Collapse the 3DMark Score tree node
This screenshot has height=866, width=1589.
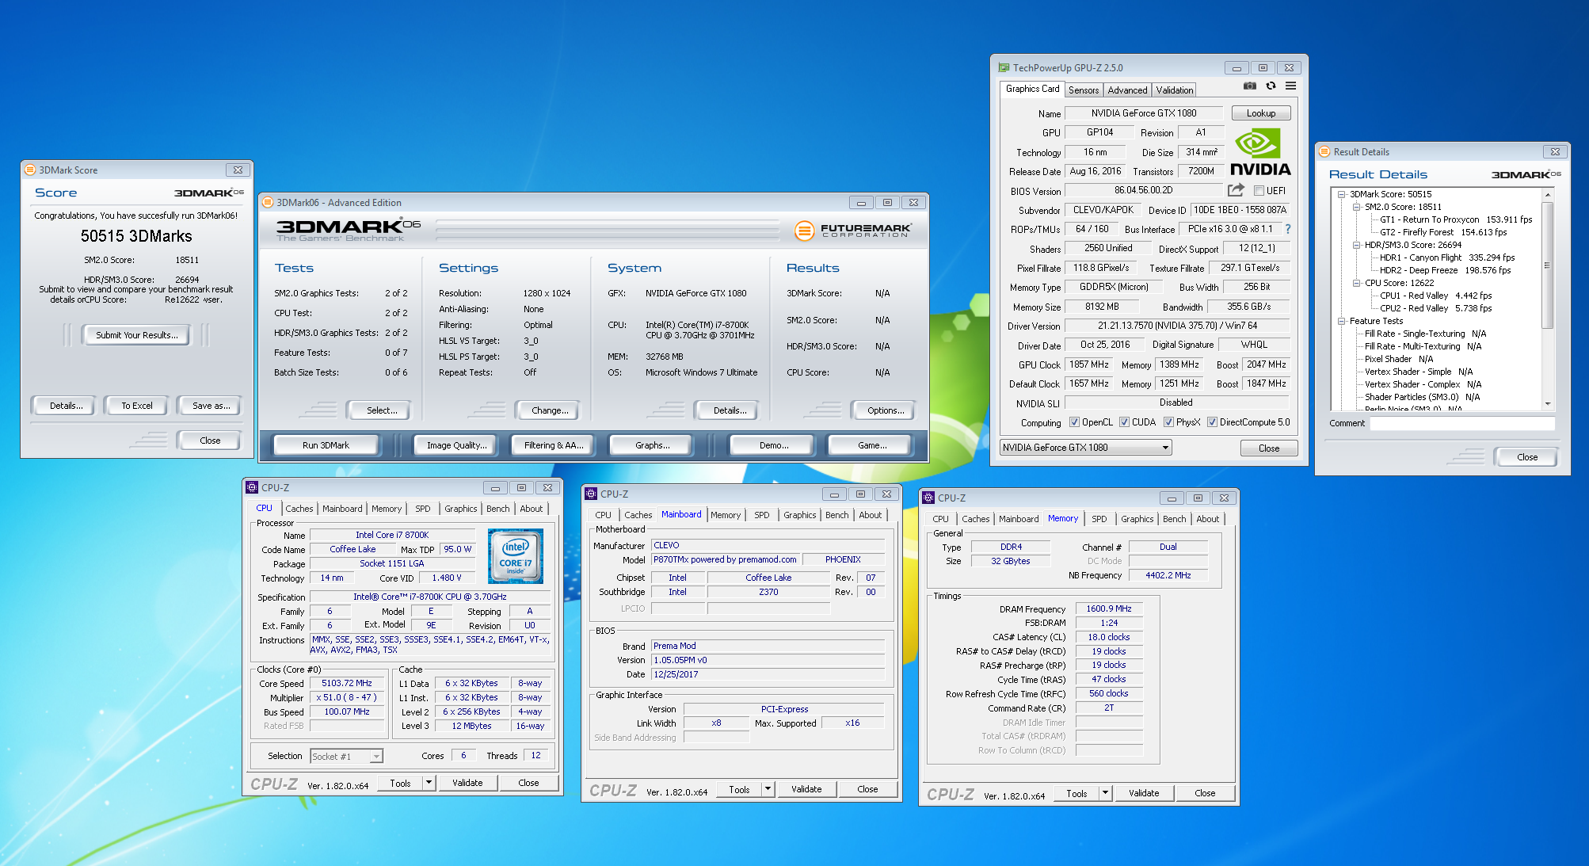[1341, 194]
